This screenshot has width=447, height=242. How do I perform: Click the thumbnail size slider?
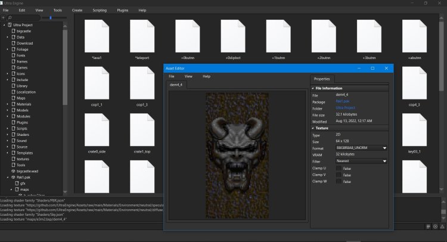50,18
